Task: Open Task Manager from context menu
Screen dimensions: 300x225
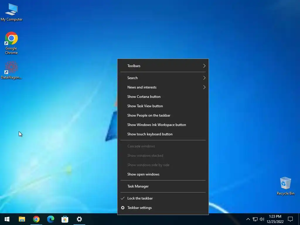Action: [163, 186]
